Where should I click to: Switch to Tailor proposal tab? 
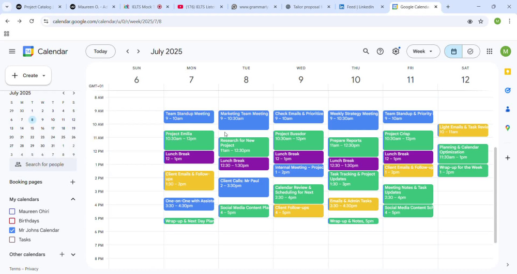tap(308, 7)
